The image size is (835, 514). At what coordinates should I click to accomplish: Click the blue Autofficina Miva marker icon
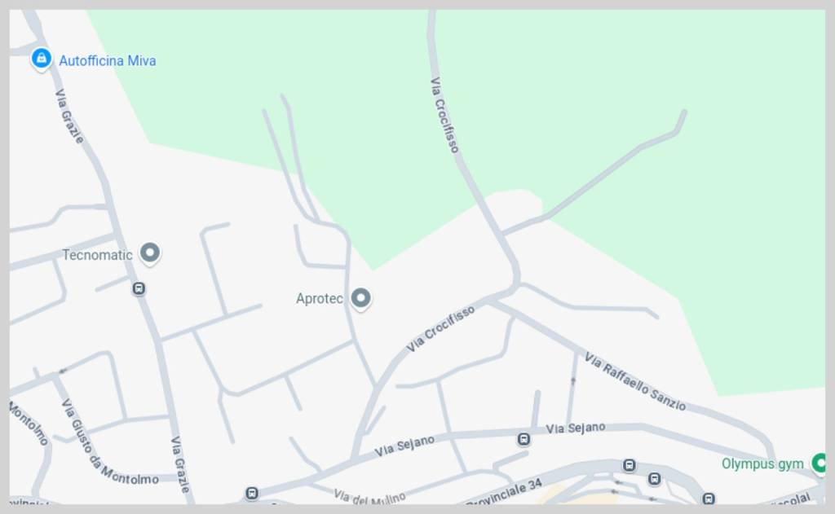pyautogui.click(x=41, y=59)
